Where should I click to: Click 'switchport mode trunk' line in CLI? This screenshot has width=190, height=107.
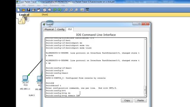(69, 48)
